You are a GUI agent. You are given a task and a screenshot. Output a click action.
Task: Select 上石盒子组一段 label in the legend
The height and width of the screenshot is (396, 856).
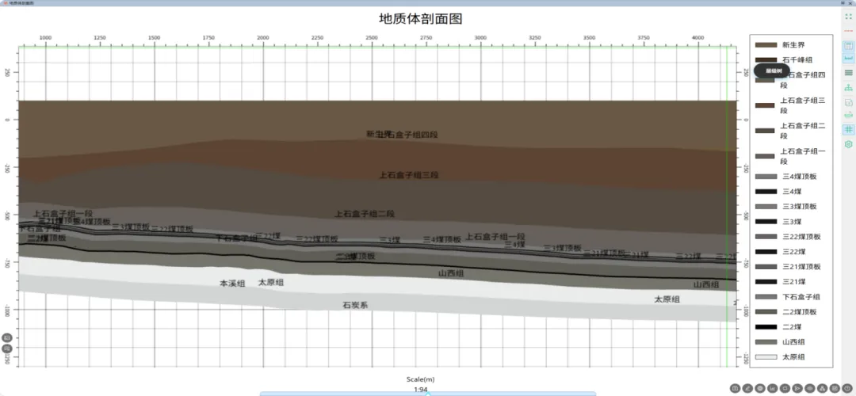(x=802, y=156)
